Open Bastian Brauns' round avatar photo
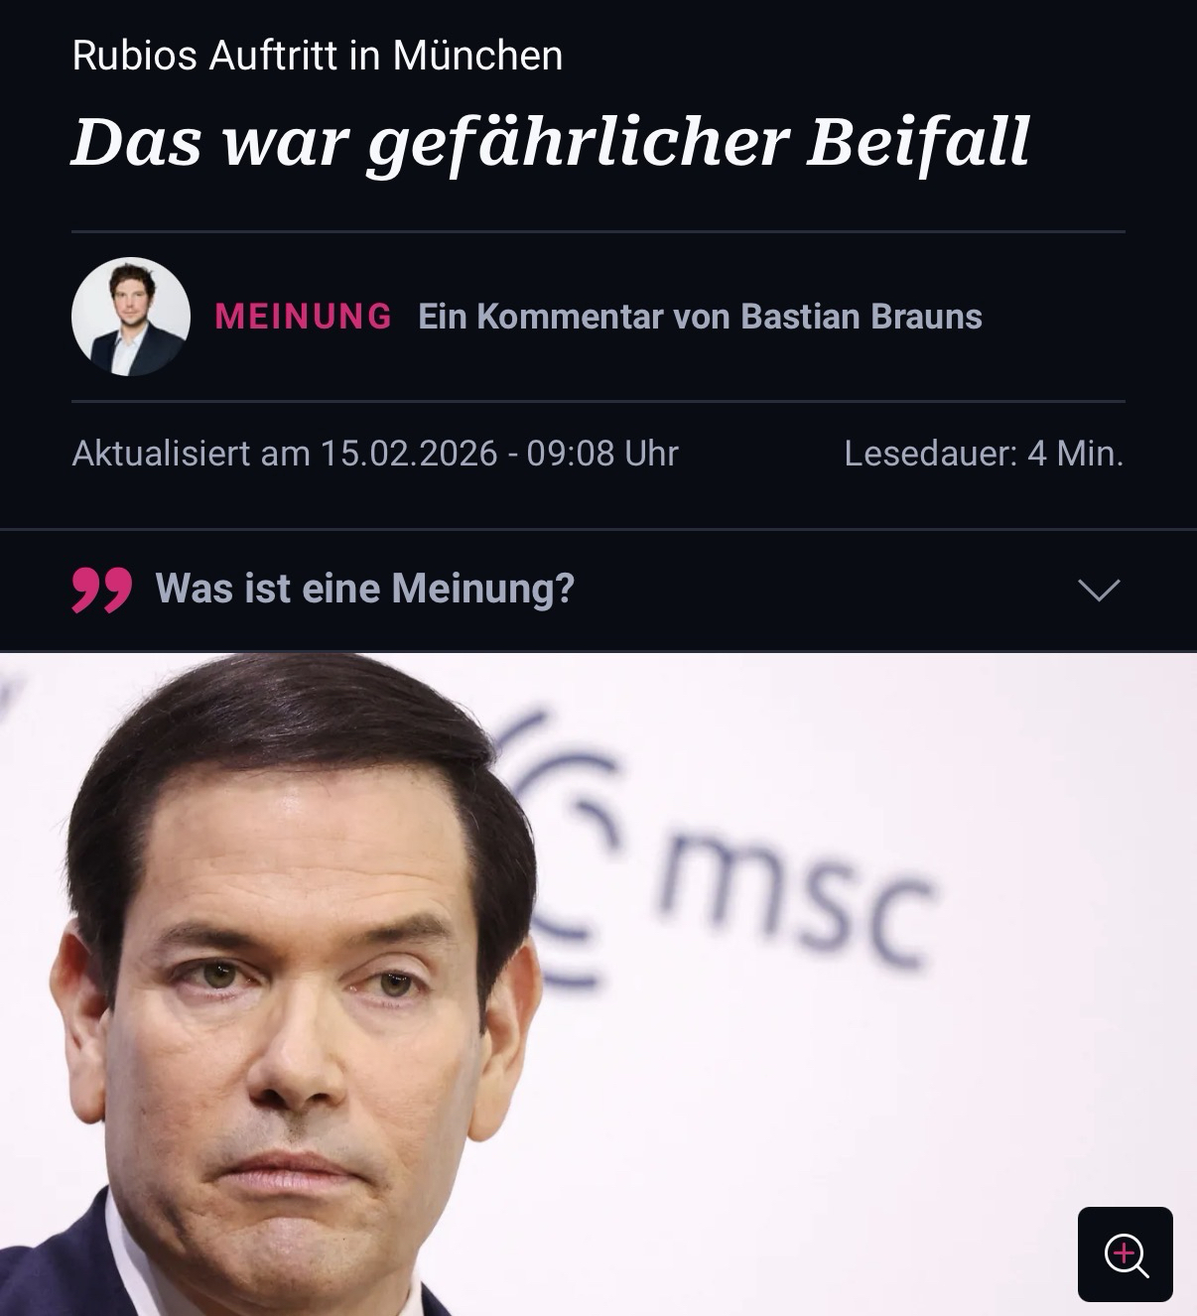The height and width of the screenshot is (1316, 1197). [x=131, y=317]
